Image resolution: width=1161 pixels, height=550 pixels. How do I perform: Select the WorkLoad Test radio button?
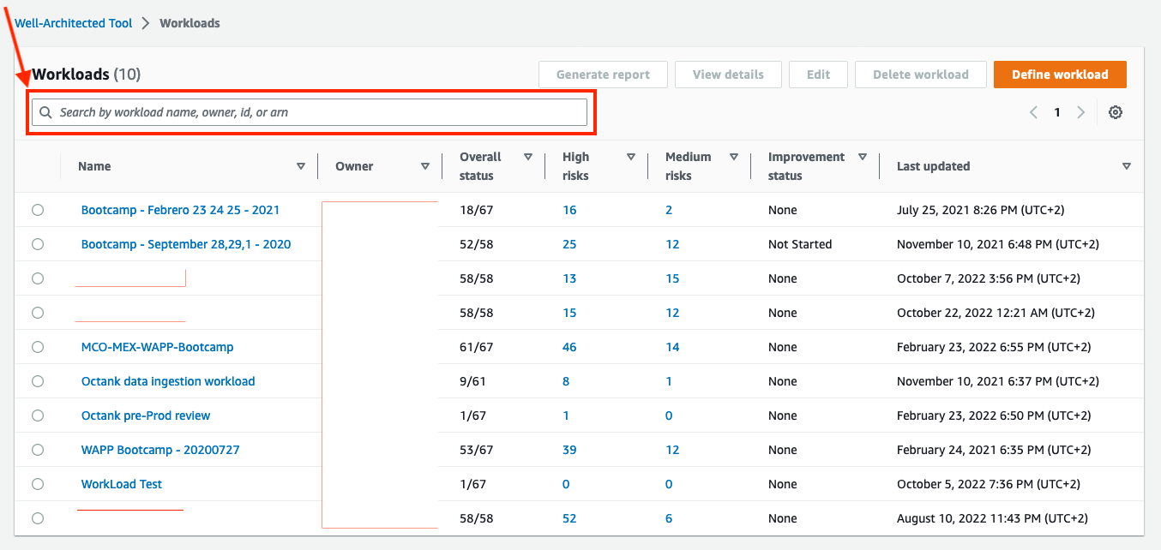[x=38, y=483]
